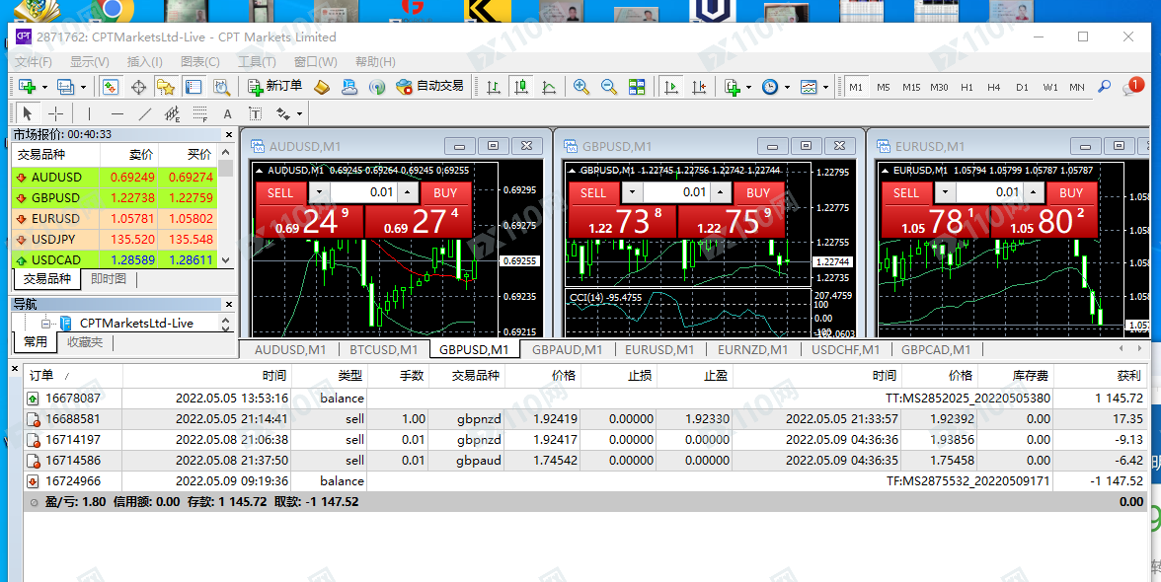Click the zoom out magnifier icon
1161x582 pixels.
pyautogui.click(x=609, y=87)
